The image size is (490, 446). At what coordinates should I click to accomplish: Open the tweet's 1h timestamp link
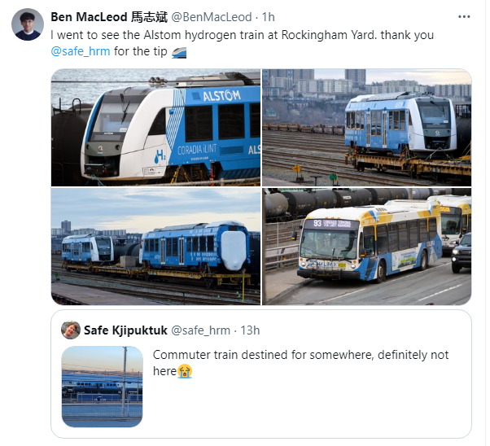pyautogui.click(x=268, y=17)
